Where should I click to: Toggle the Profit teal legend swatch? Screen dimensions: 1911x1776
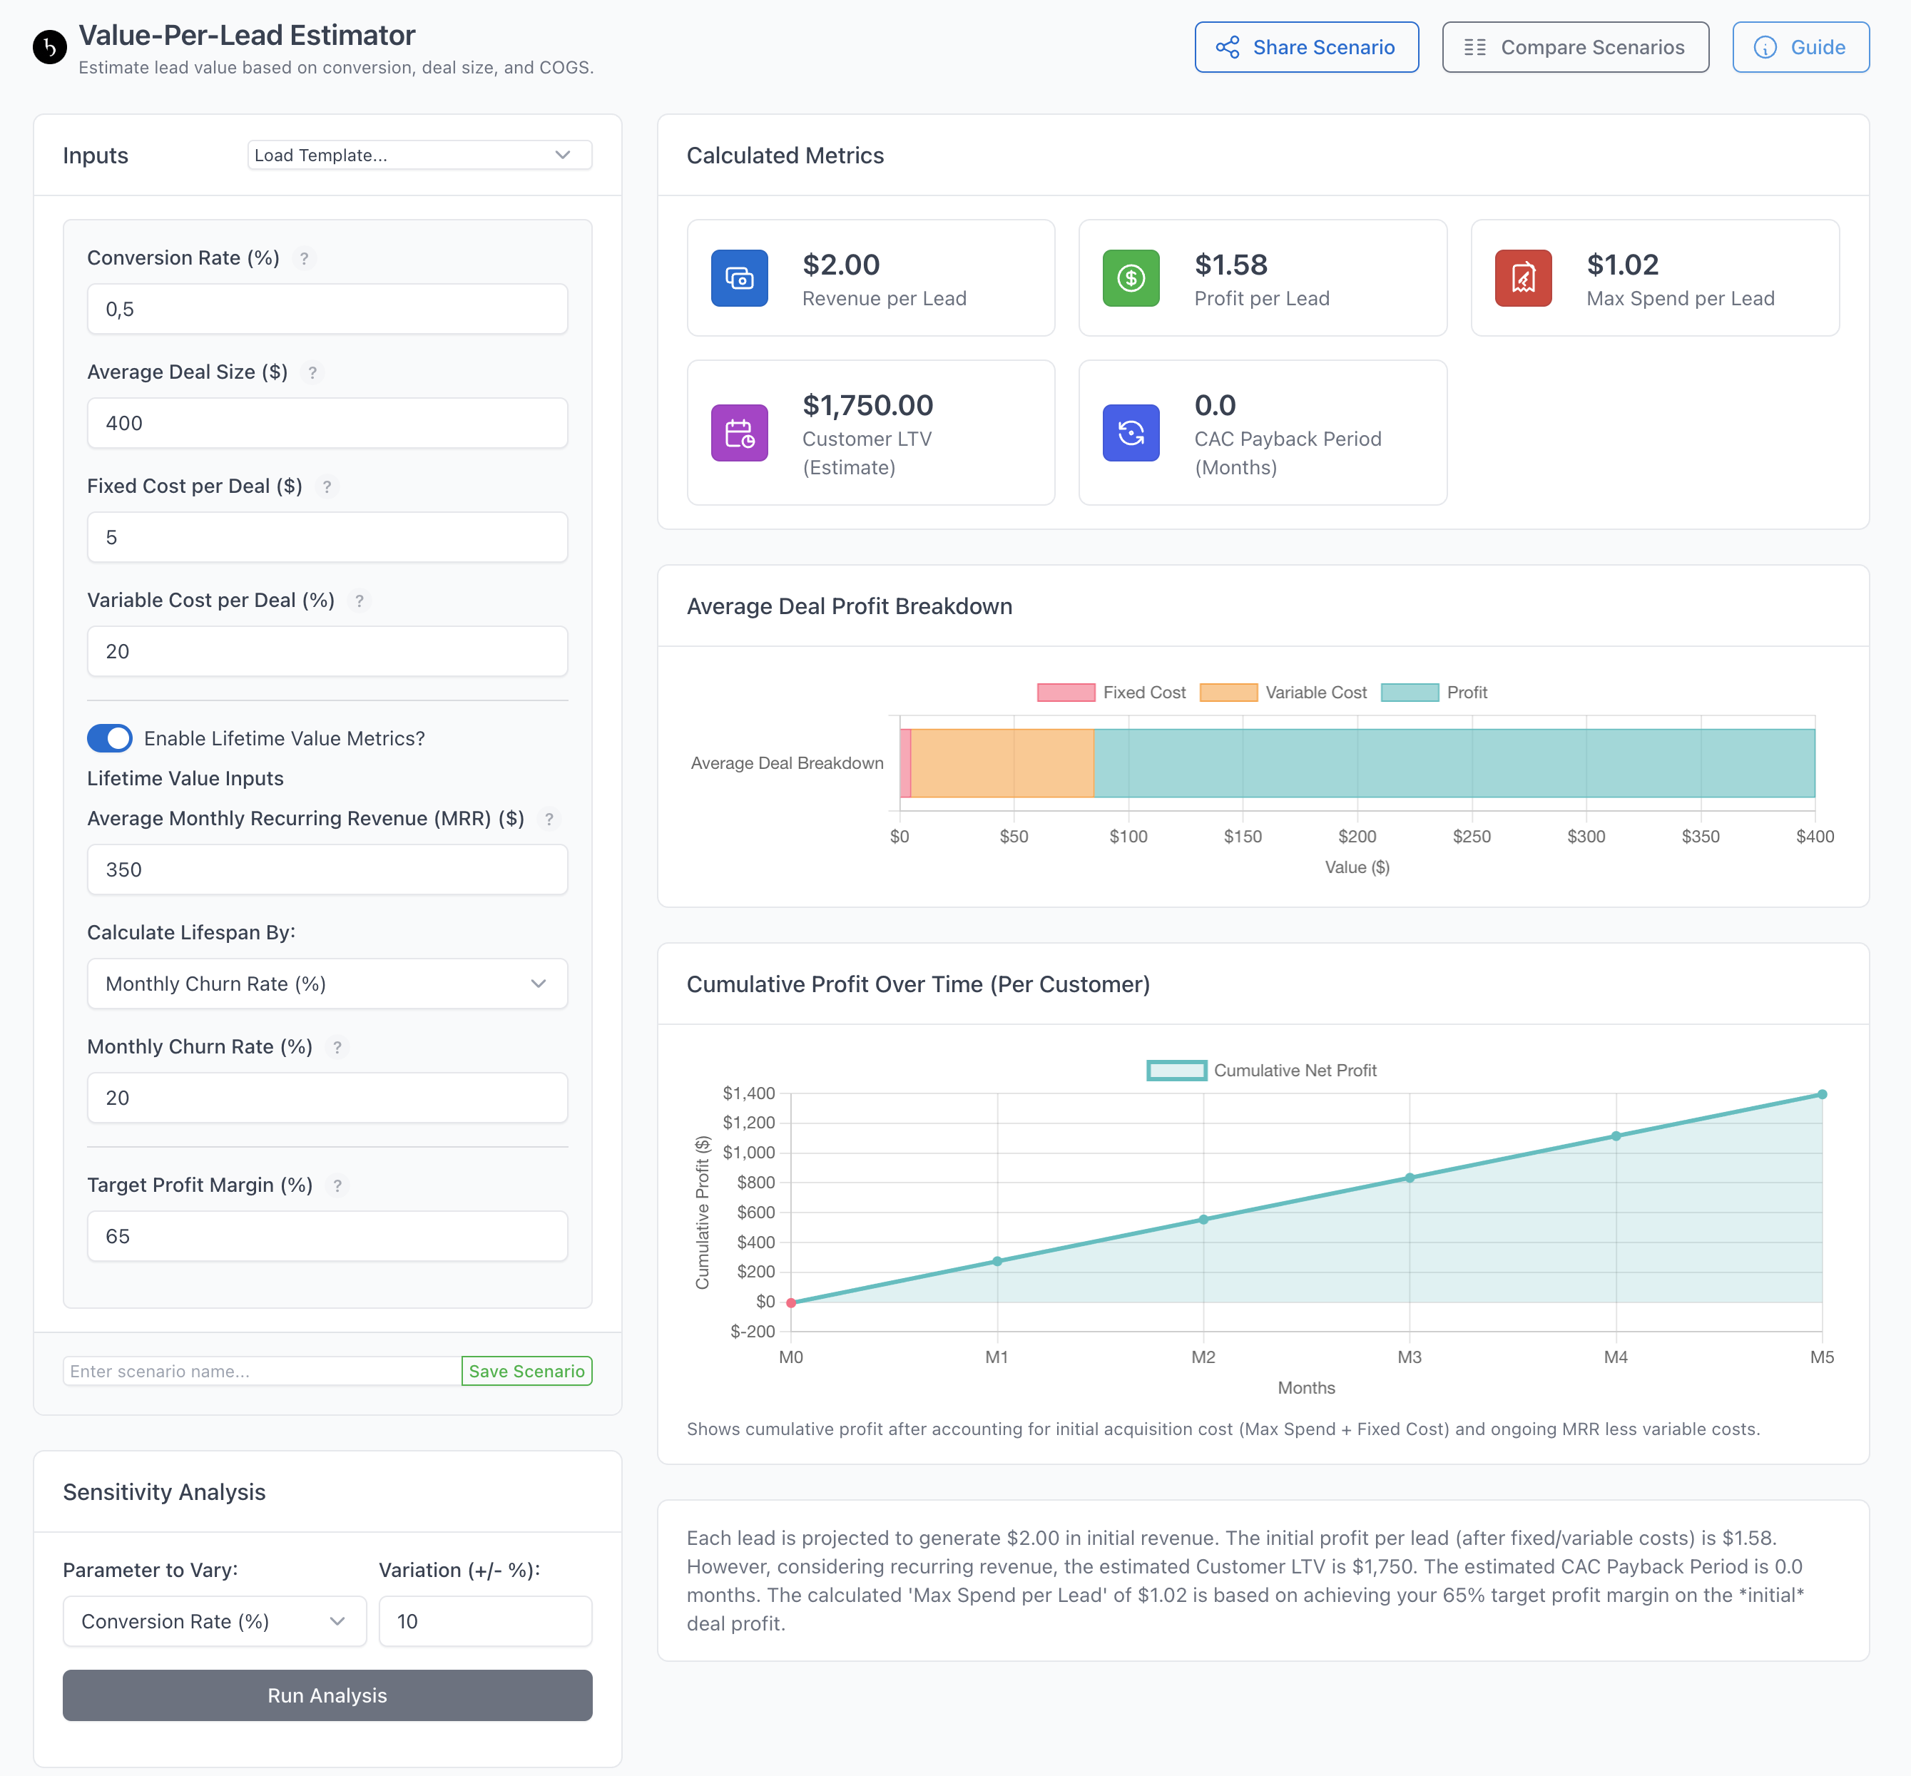click(1410, 692)
